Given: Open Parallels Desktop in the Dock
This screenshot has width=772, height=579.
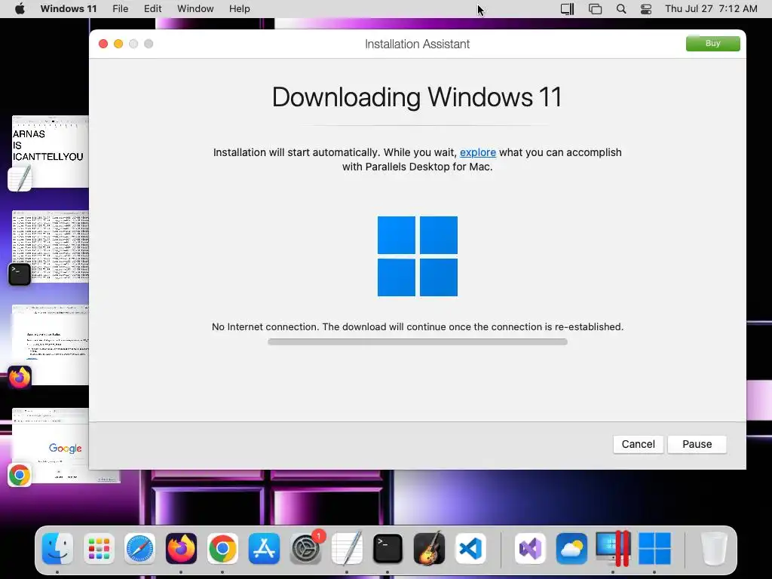Looking at the screenshot, I should (x=613, y=549).
